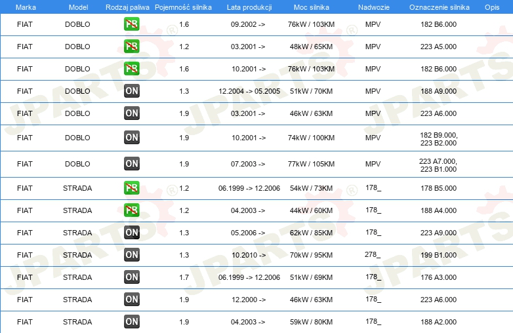Click petrol icon in Strada 188 A4.000 row
This screenshot has height=333, width=513.
[131, 210]
